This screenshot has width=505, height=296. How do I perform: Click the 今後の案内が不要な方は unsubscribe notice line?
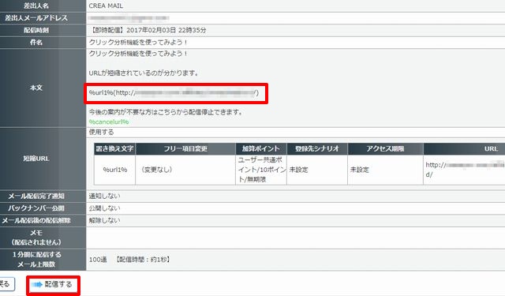point(166,112)
